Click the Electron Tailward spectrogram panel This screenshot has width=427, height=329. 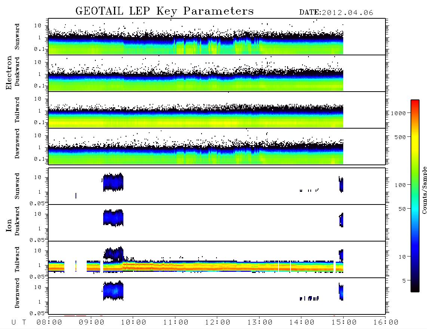217,110
